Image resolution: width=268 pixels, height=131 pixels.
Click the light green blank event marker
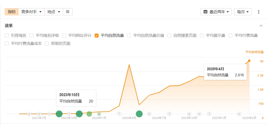89,114
